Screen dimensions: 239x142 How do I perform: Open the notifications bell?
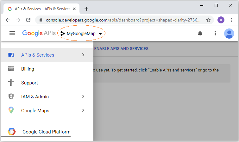tap(200, 33)
